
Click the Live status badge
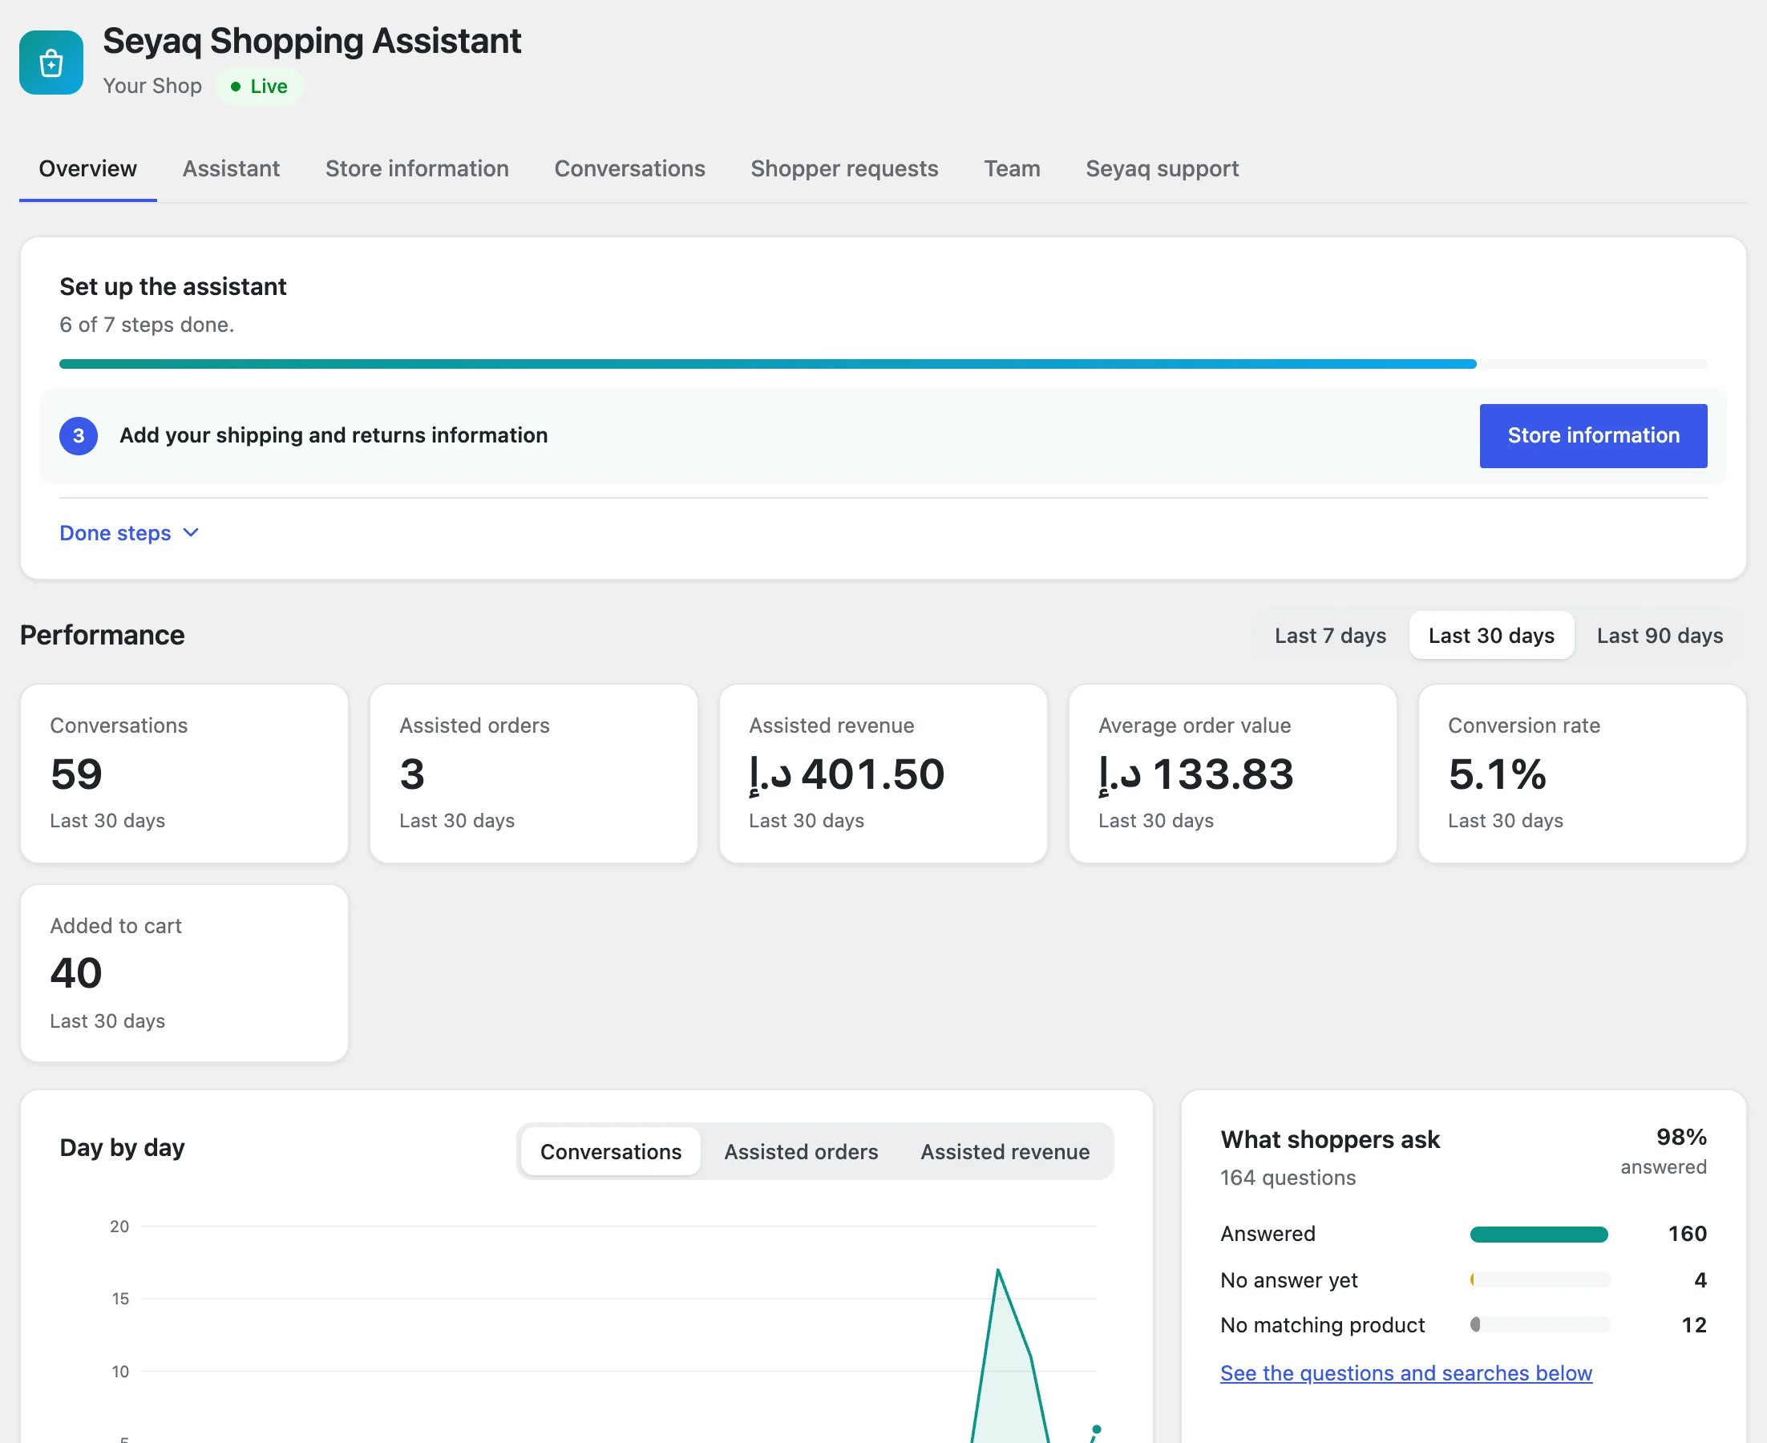pyautogui.click(x=258, y=87)
